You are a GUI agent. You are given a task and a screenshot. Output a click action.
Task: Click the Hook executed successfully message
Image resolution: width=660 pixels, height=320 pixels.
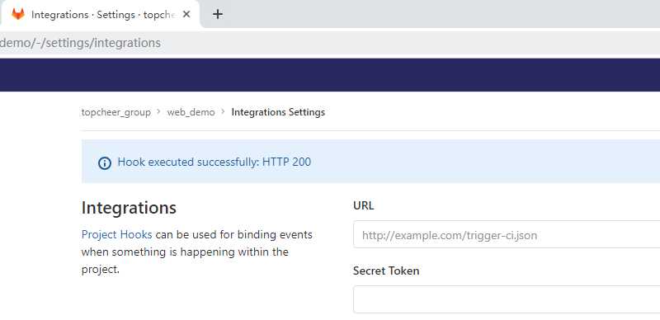point(214,162)
